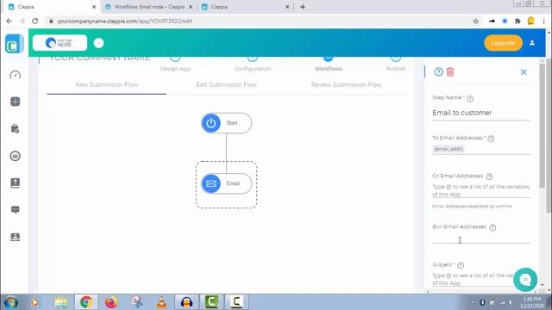This screenshot has height=310, width=552.
Task: Reload the page in the browser
Action: point(34,21)
